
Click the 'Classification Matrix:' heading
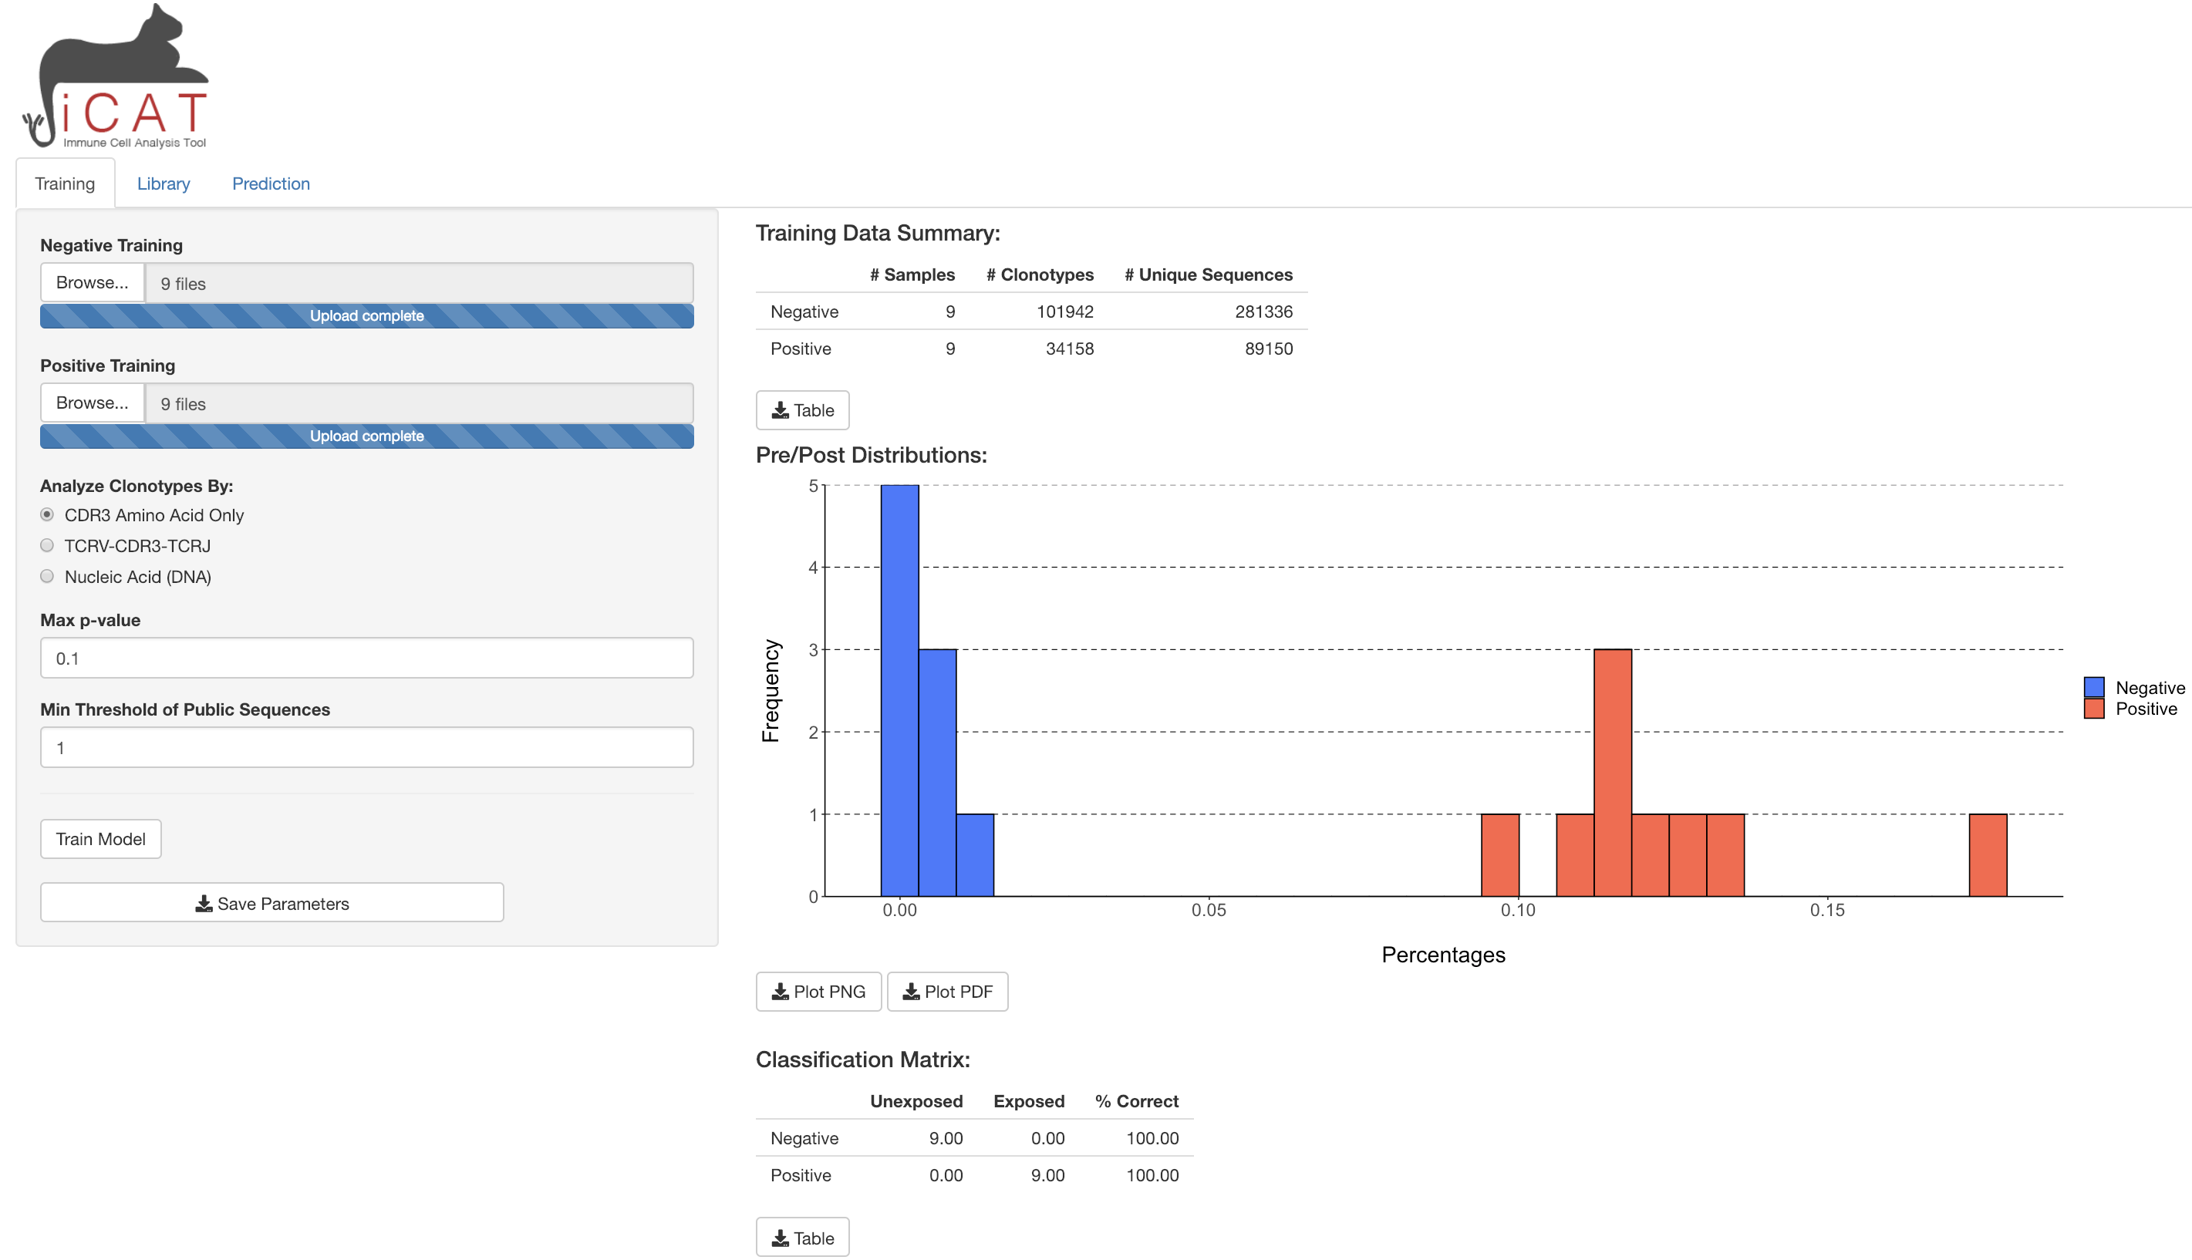[x=862, y=1060]
